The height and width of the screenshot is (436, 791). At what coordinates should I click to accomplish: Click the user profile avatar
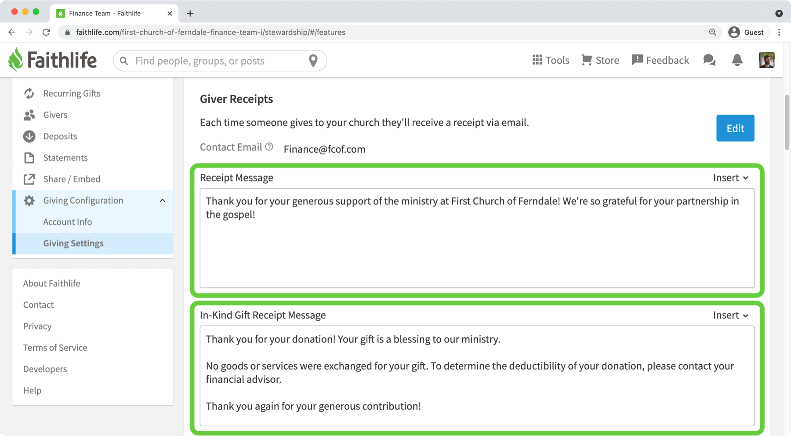click(x=767, y=60)
